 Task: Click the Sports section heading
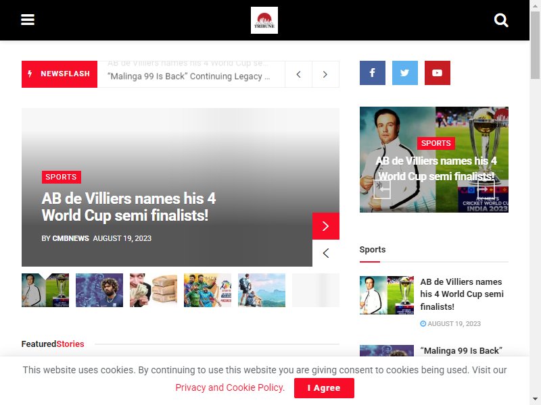pos(373,249)
